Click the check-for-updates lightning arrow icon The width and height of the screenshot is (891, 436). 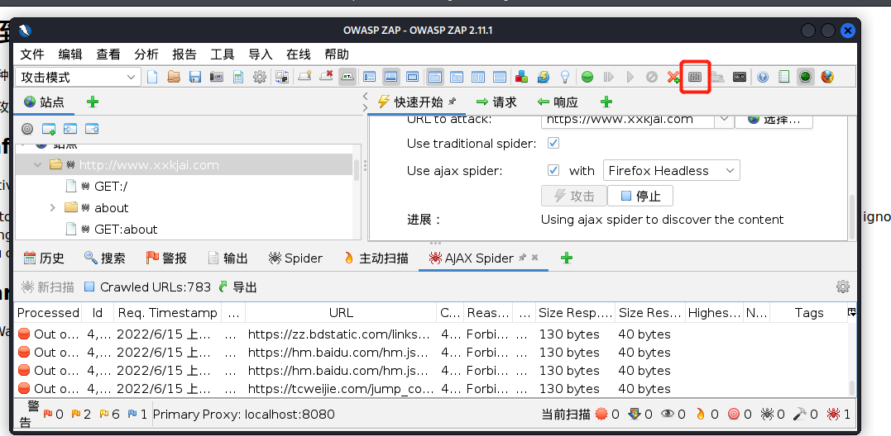[x=544, y=77]
